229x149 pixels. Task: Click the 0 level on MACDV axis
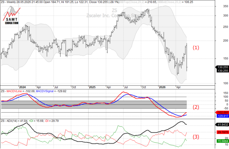click(227, 104)
